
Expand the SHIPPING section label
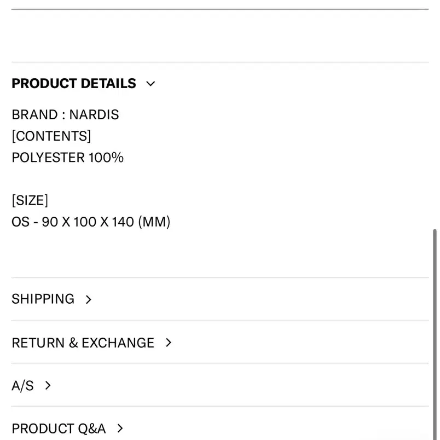pos(43,299)
